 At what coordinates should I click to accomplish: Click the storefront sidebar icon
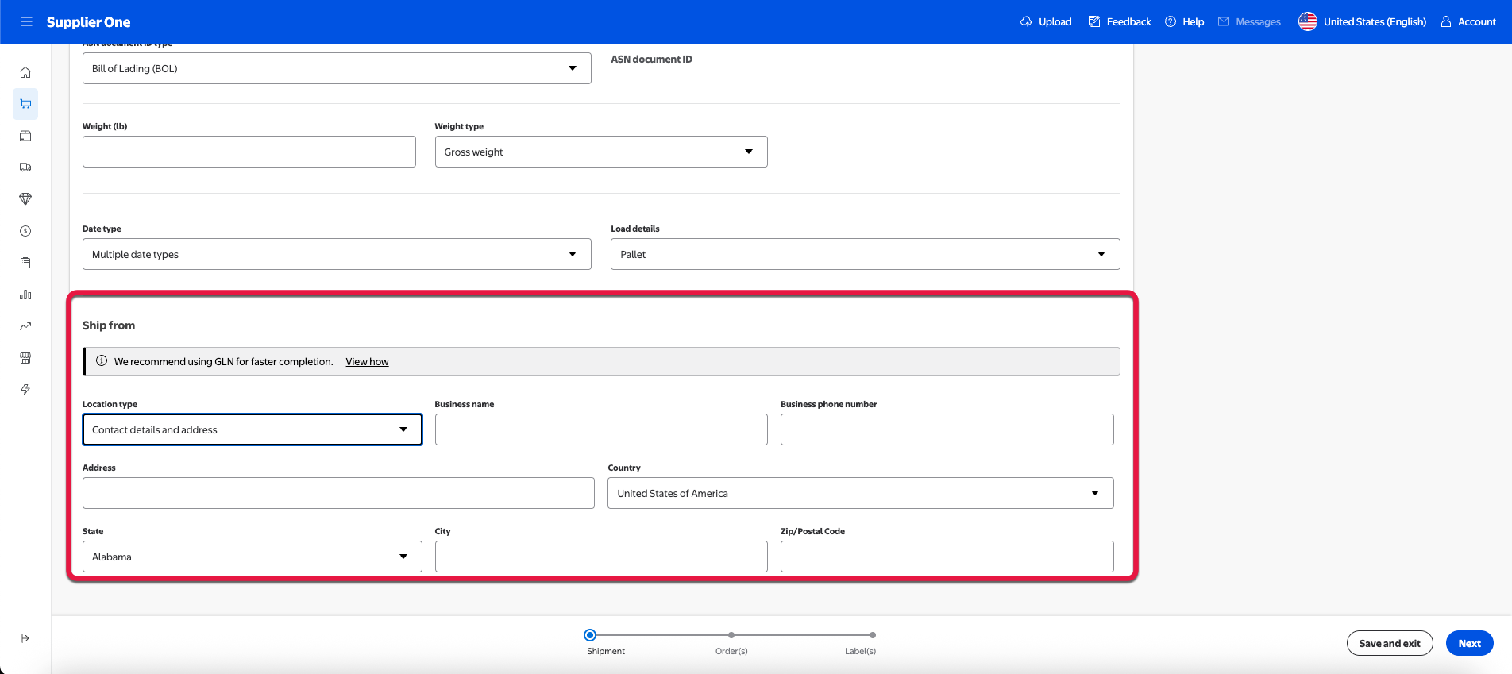pyautogui.click(x=25, y=358)
